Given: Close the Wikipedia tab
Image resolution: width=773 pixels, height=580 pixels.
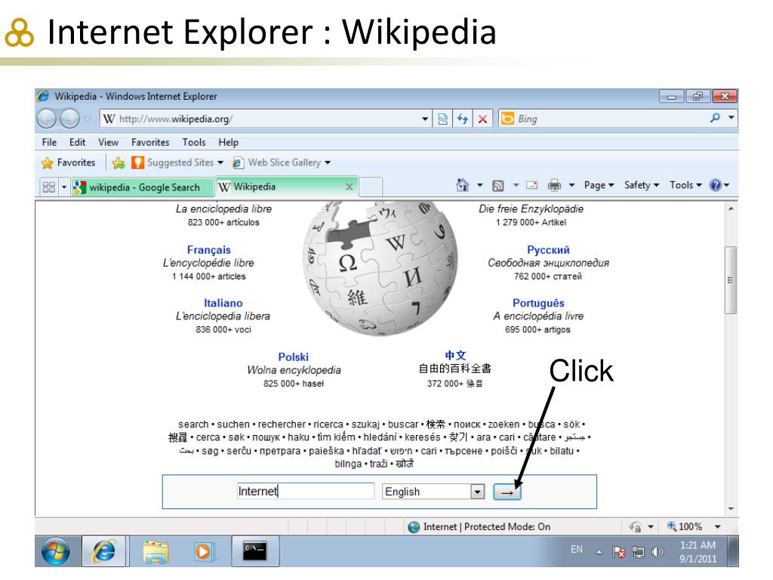Looking at the screenshot, I should (349, 187).
